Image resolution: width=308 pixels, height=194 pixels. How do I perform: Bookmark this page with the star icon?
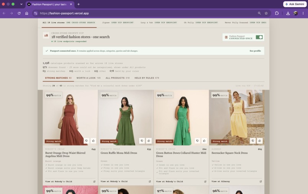[x=266, y=13]
